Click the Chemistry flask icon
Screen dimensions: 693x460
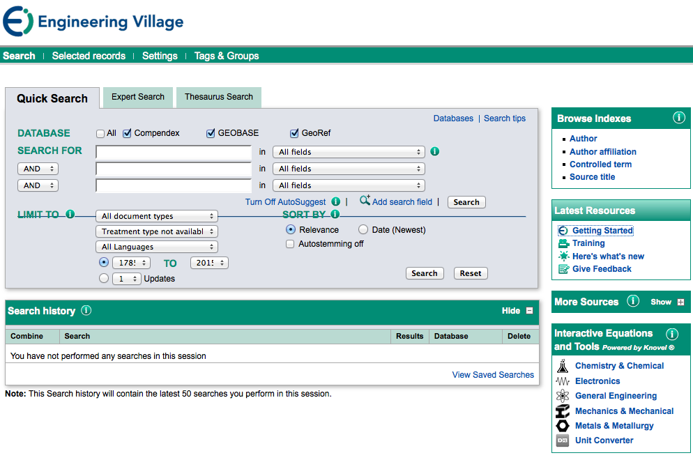563,366
